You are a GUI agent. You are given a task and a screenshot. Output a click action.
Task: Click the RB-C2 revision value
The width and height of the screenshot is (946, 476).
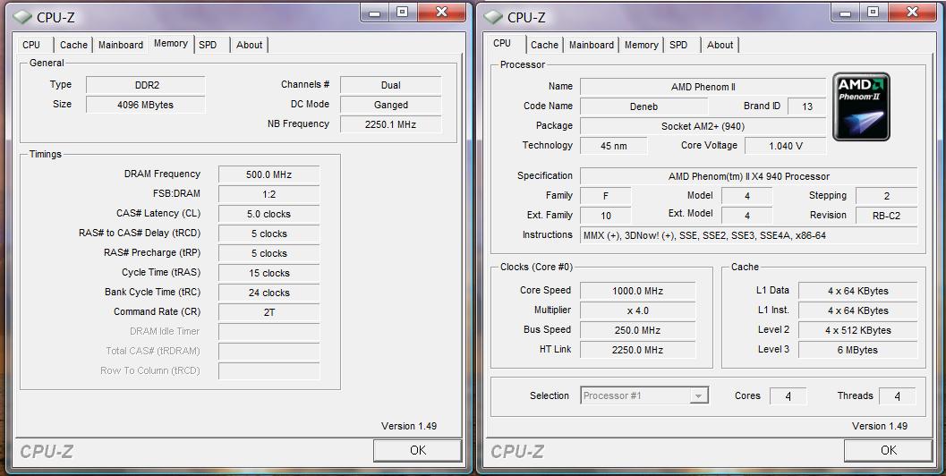pyautogui.click(x=886, y=216)
